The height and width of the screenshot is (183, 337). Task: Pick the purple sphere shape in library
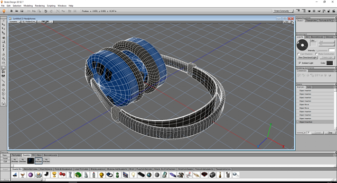click(30, 175)
